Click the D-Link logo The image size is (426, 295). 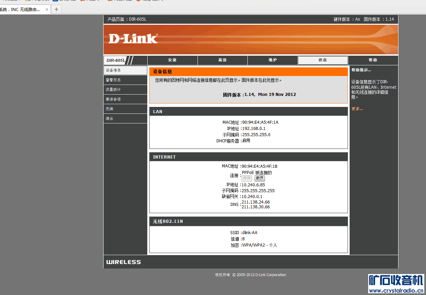tap(133, 39)
